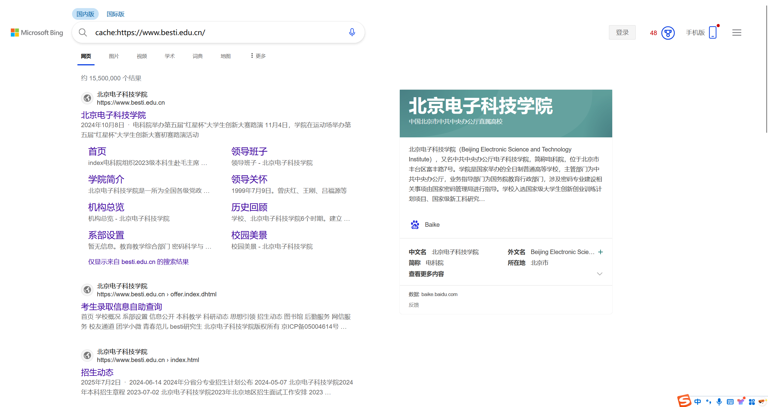
Task: Click the globe icon beside besti.edu.cn result
Action: coord(87,98)
